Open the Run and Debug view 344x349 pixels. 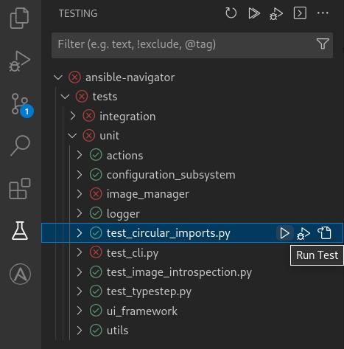pos(19,61)
